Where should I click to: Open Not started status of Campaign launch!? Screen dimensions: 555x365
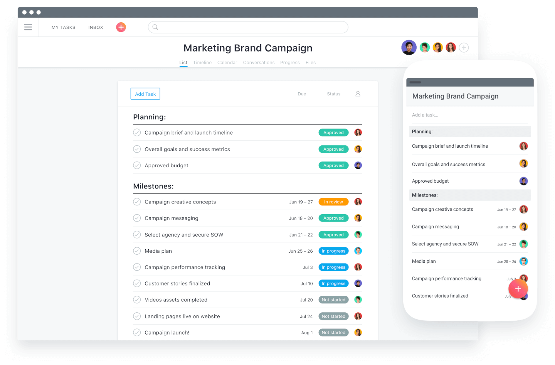[x=333, y=333]
